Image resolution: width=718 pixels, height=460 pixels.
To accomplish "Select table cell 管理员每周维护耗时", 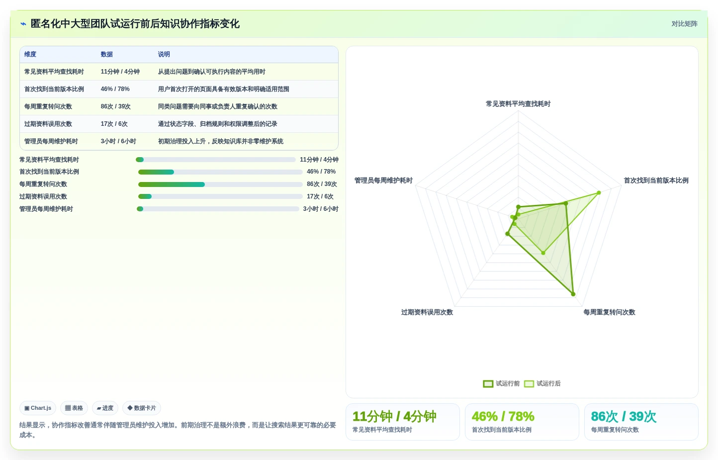I will coord(51,141).
